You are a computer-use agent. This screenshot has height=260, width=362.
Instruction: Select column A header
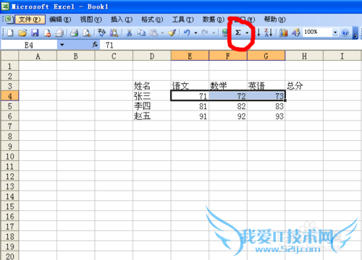(38, 56)
